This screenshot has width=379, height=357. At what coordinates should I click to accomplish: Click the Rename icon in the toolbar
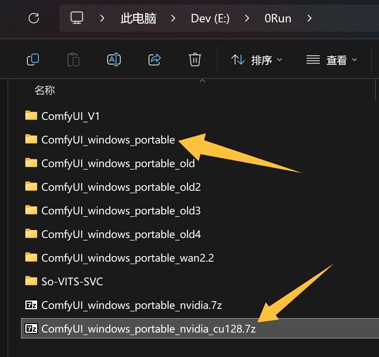click(x=114, y=60)
